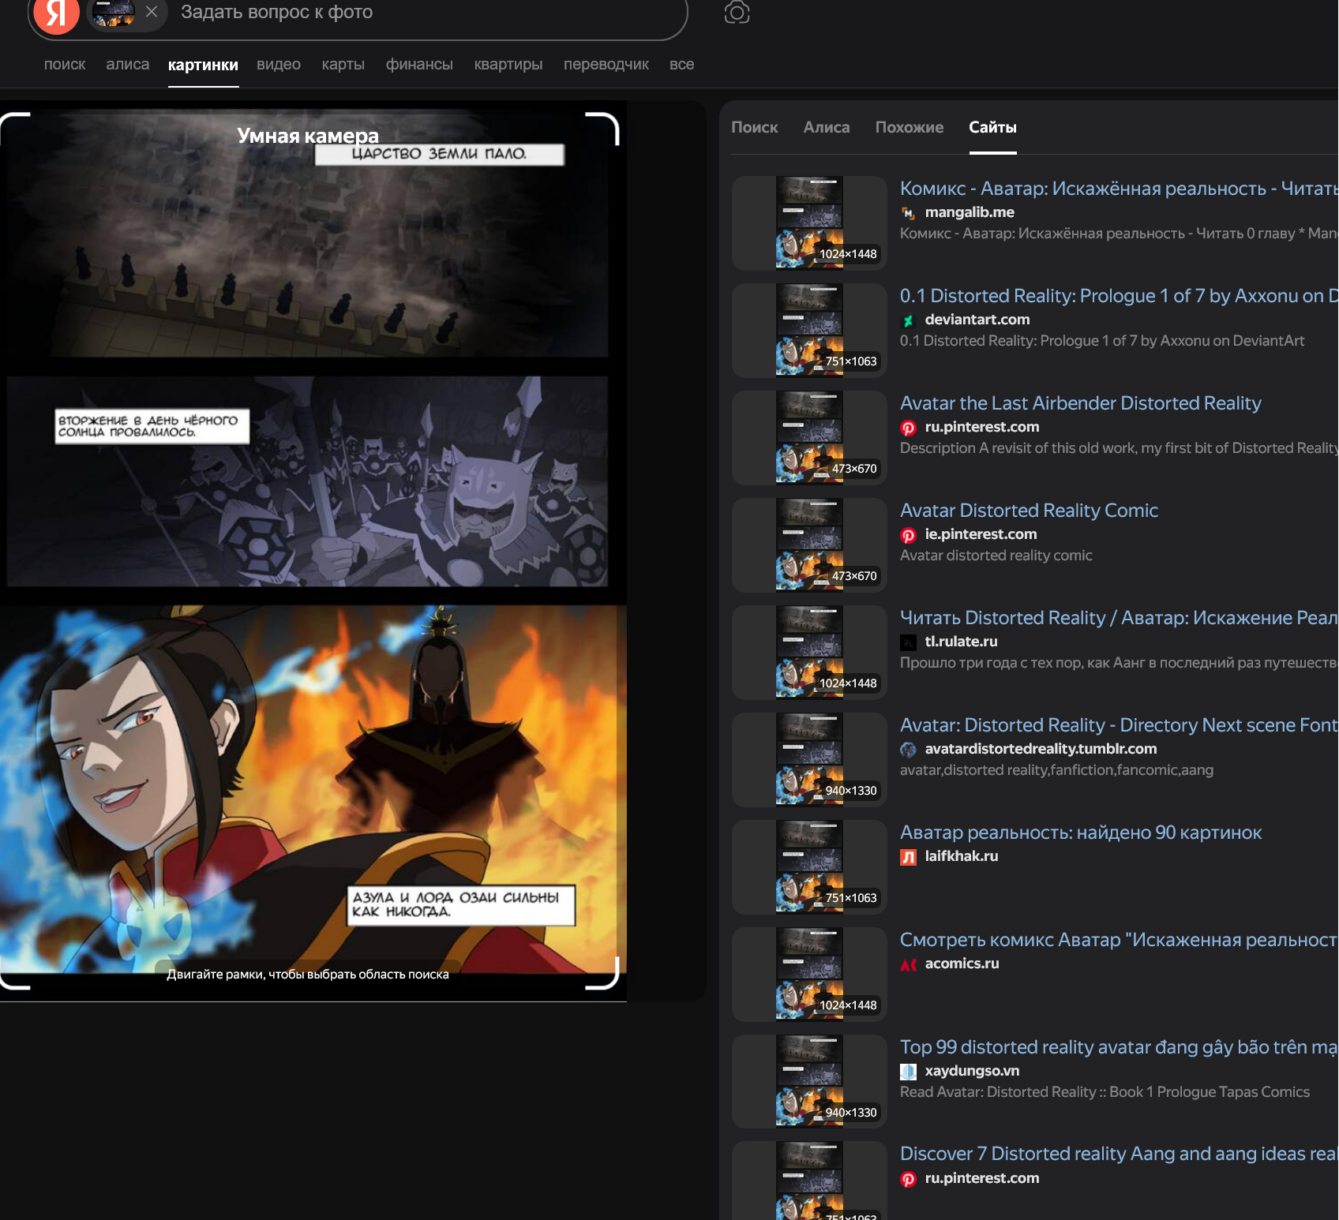Screen dimensions: 1339x1220
Task: Click the 'xaydungso.vn' domain text
Action: pos(972,1071)
